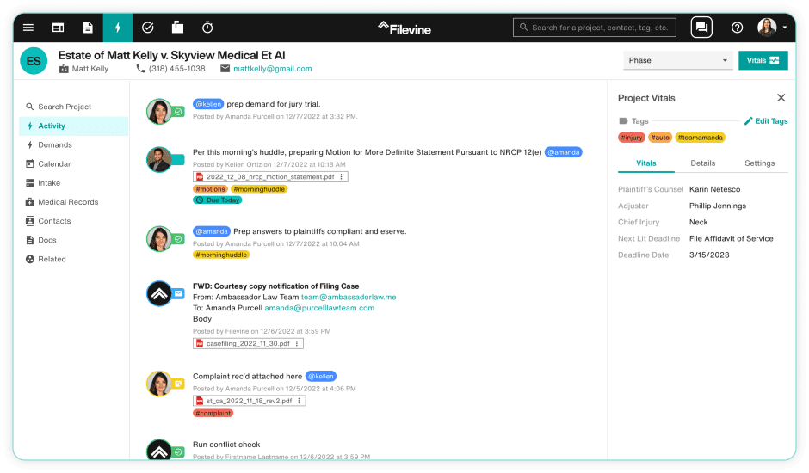This screenshot has height=473, width=809.
Task: Click Edit Tags link
Action: point(766,121)
